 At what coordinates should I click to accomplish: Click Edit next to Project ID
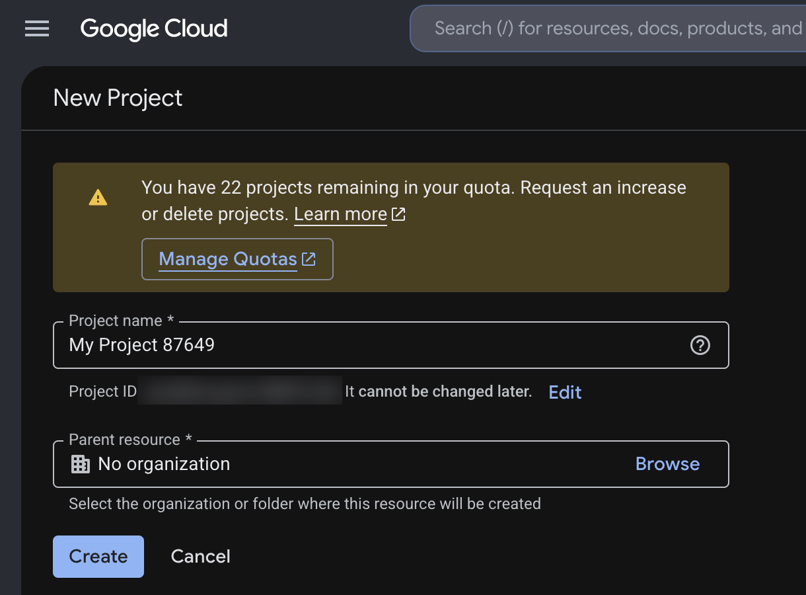coord(565,392)
